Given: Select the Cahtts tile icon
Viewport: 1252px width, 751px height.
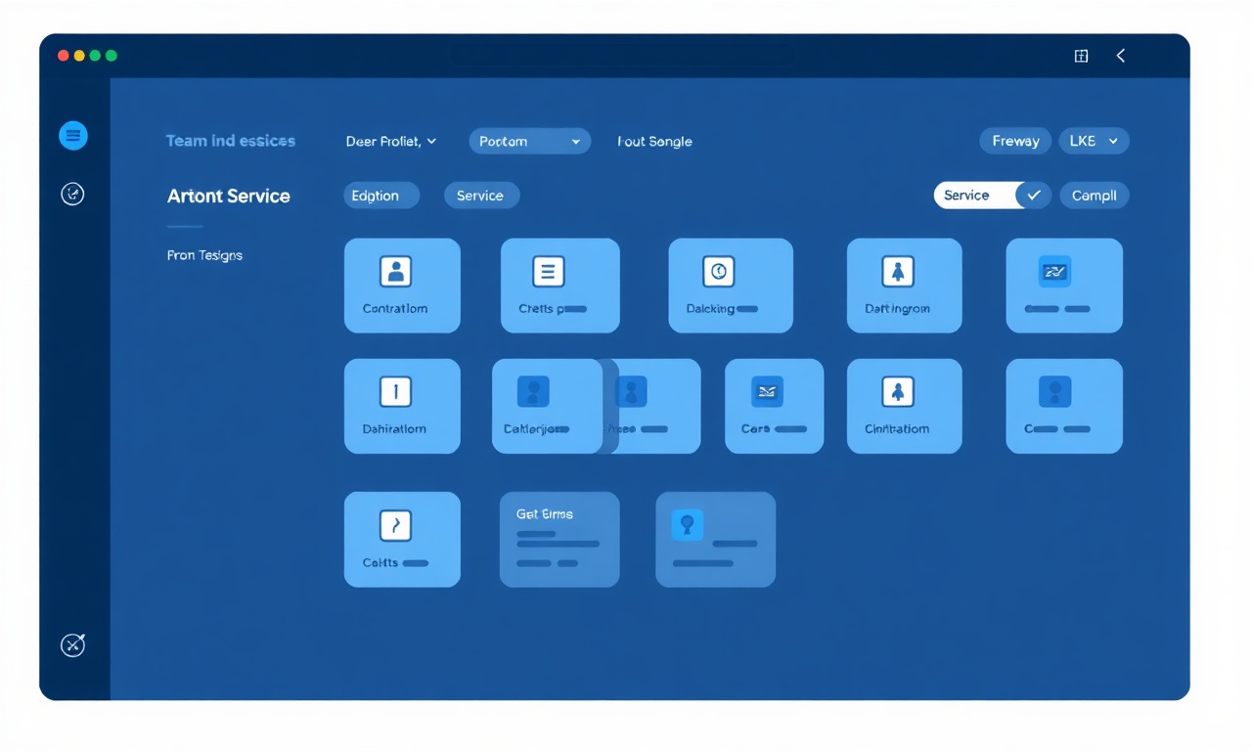Looking at the screenshot, I should pyautogui.click(x=396, y=525).
